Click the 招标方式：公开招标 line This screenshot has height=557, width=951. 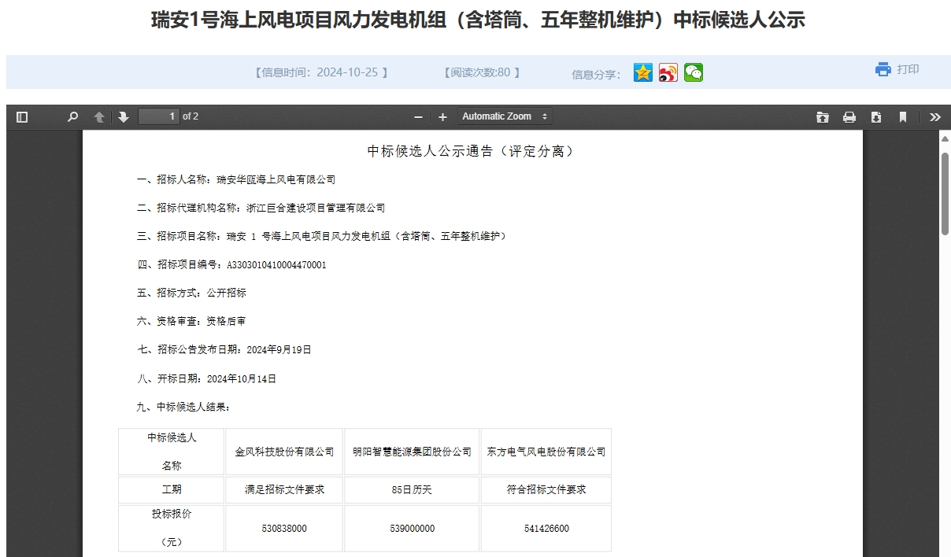pos(191,293)
